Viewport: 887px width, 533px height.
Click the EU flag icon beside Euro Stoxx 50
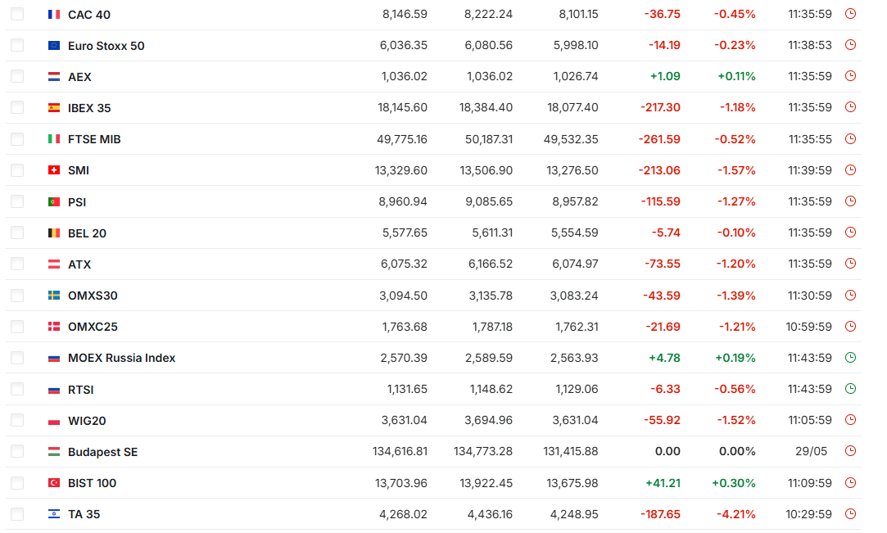[54, 46]
